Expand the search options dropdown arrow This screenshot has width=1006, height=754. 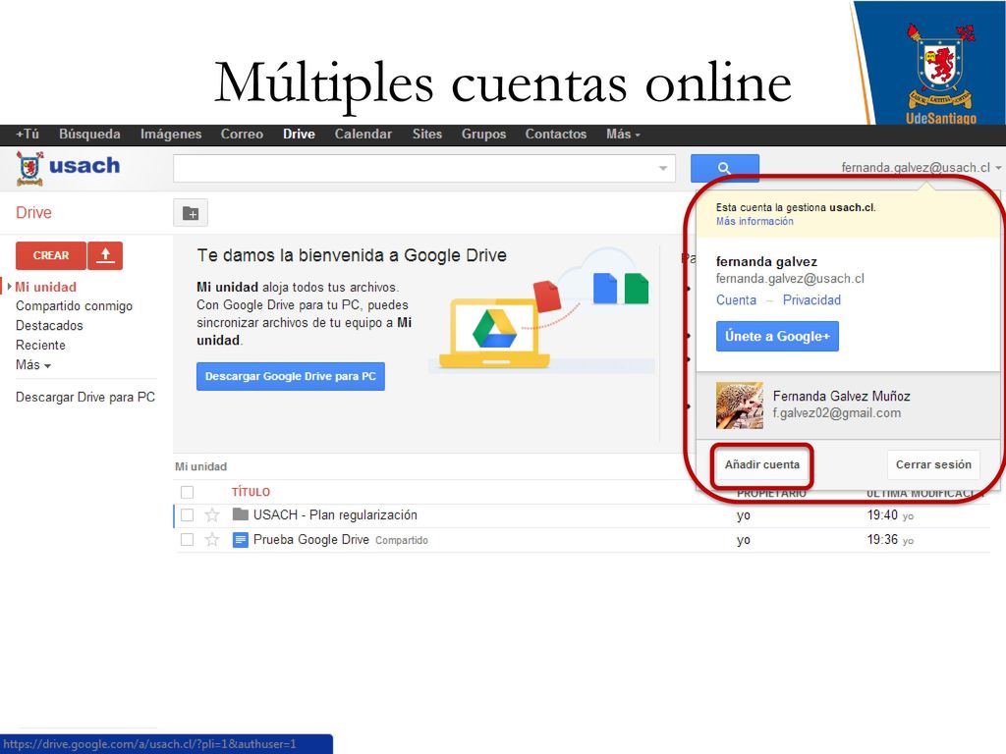tap(663, 169)
